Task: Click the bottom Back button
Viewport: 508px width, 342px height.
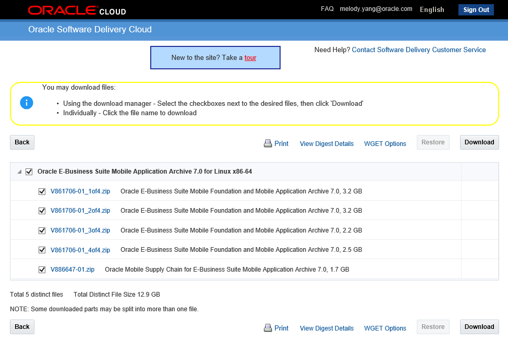Action: [22, 327]
